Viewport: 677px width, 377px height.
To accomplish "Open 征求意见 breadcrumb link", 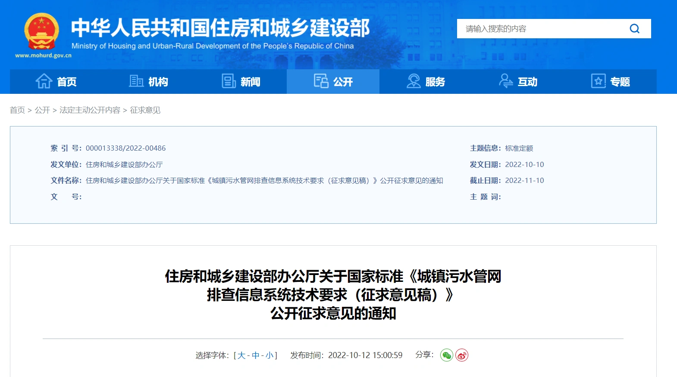I will point(145,110).
